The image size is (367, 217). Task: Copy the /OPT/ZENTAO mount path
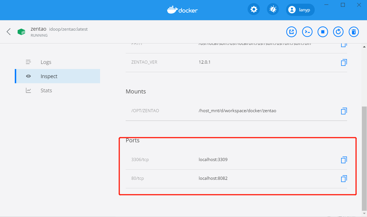coord(344,111)
